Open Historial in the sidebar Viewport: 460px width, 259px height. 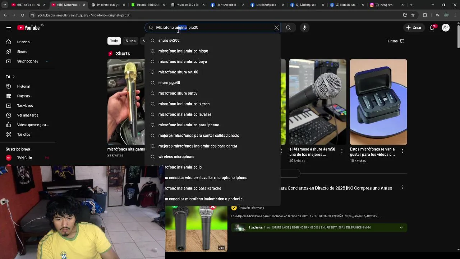[x=23, y=87]
